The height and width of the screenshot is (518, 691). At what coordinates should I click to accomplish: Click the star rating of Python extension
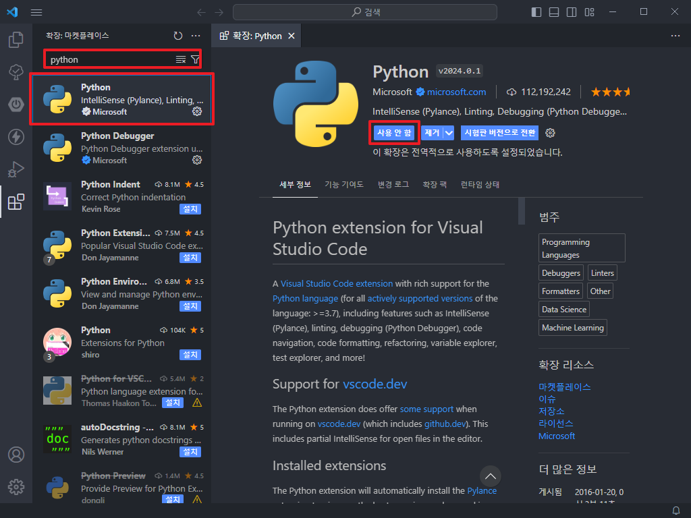click(610, 92)
